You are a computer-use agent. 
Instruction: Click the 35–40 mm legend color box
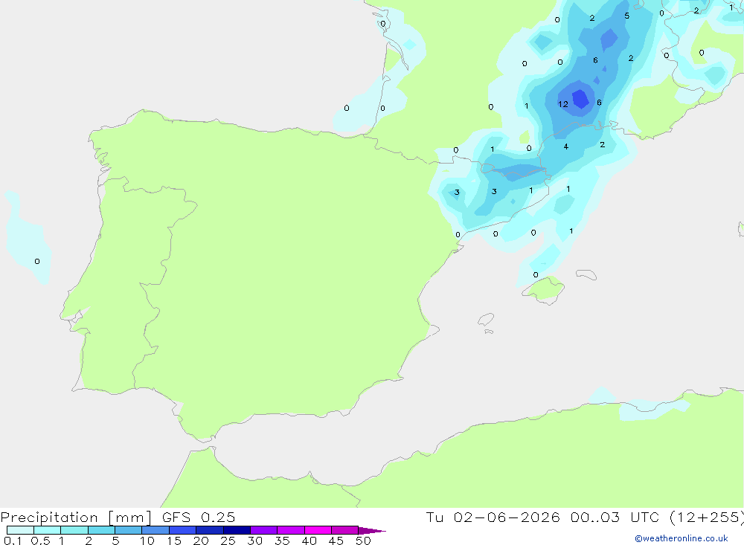pyautogui.click(x=291, y=530)
